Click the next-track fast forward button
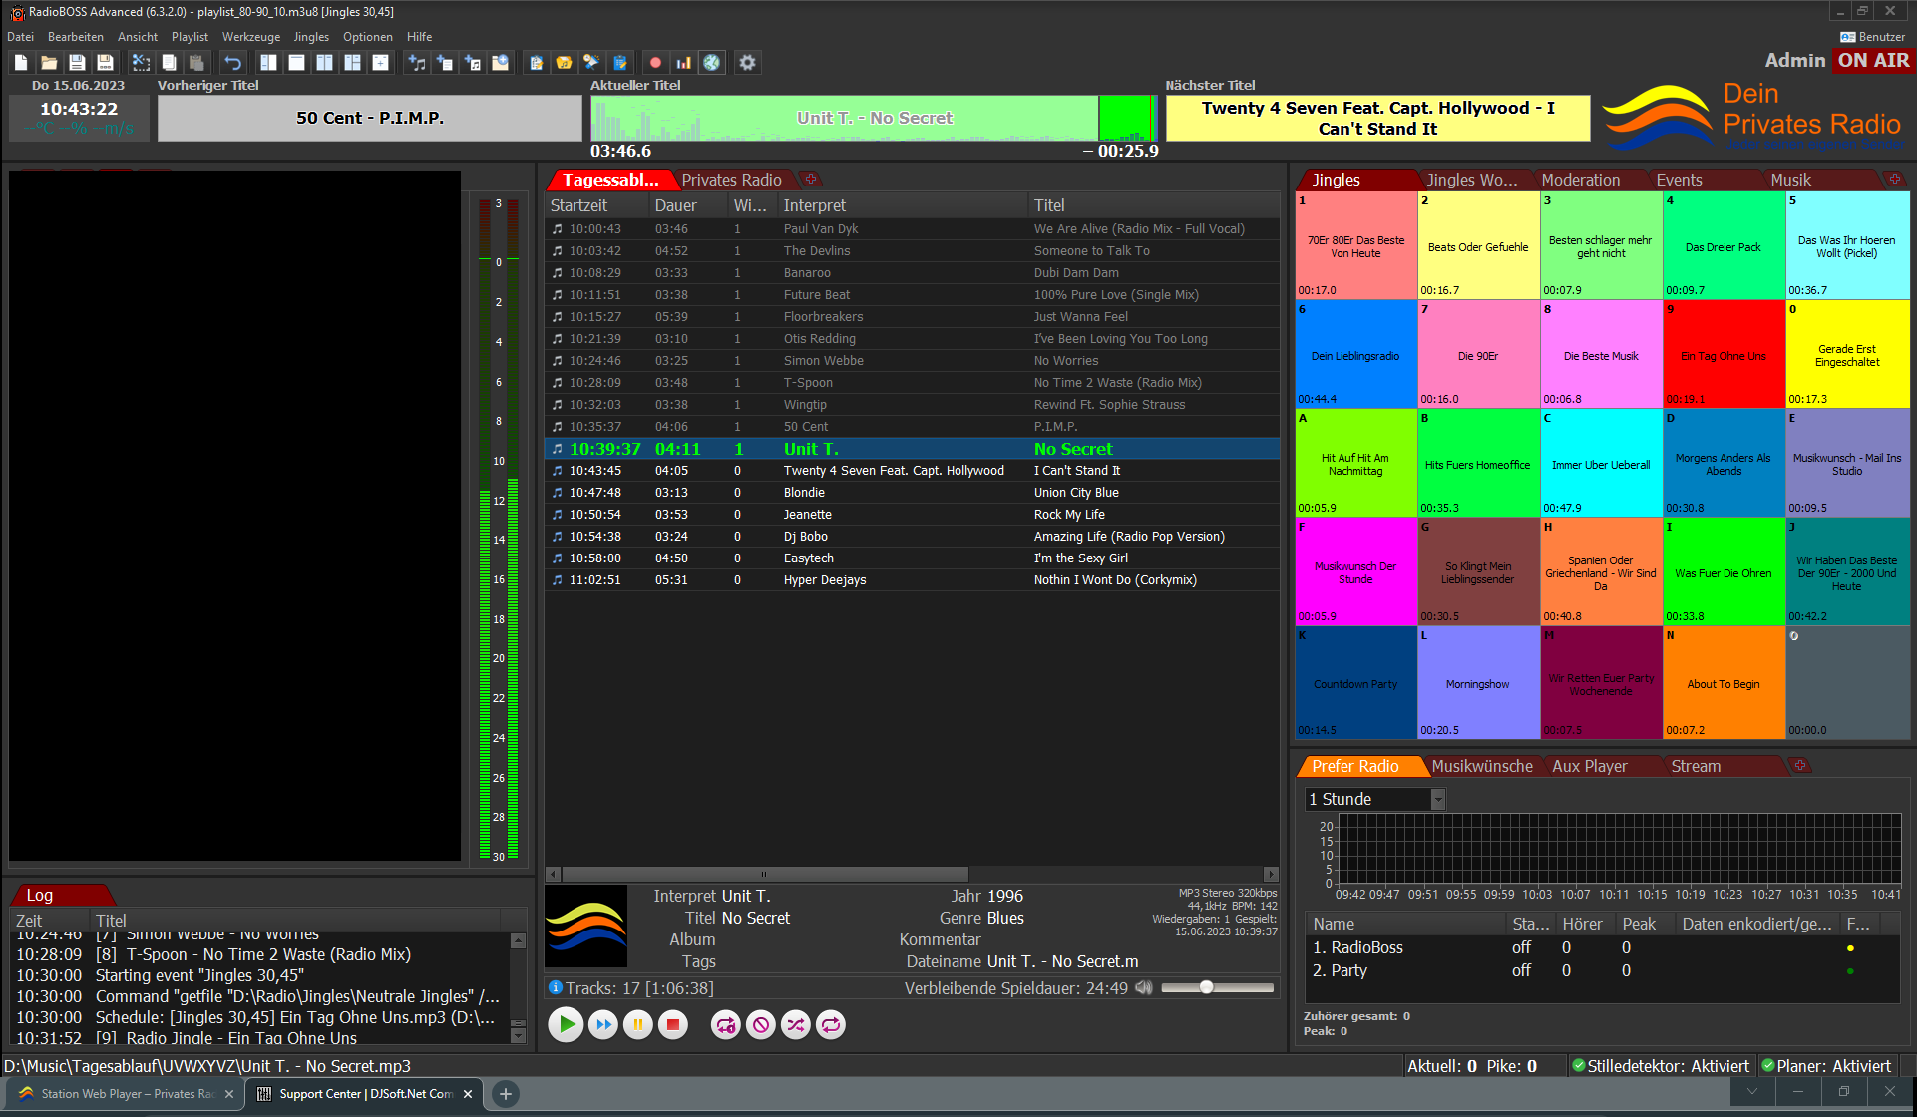This screenshot has height=1117, width=1917. [x=602, y=1024]
